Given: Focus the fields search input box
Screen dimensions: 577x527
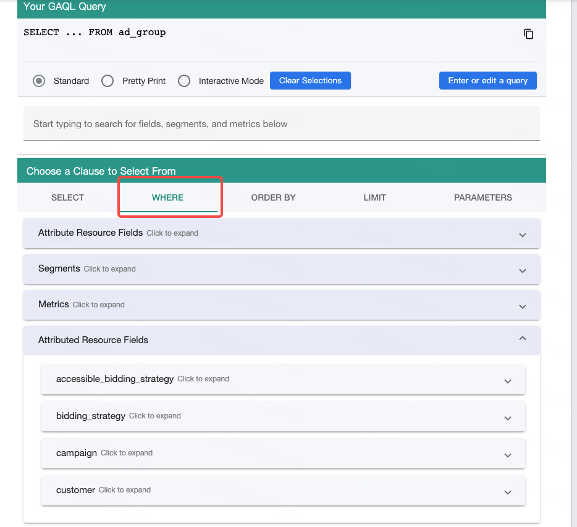Looking at the screenshot, I should [x=282, y=123].
